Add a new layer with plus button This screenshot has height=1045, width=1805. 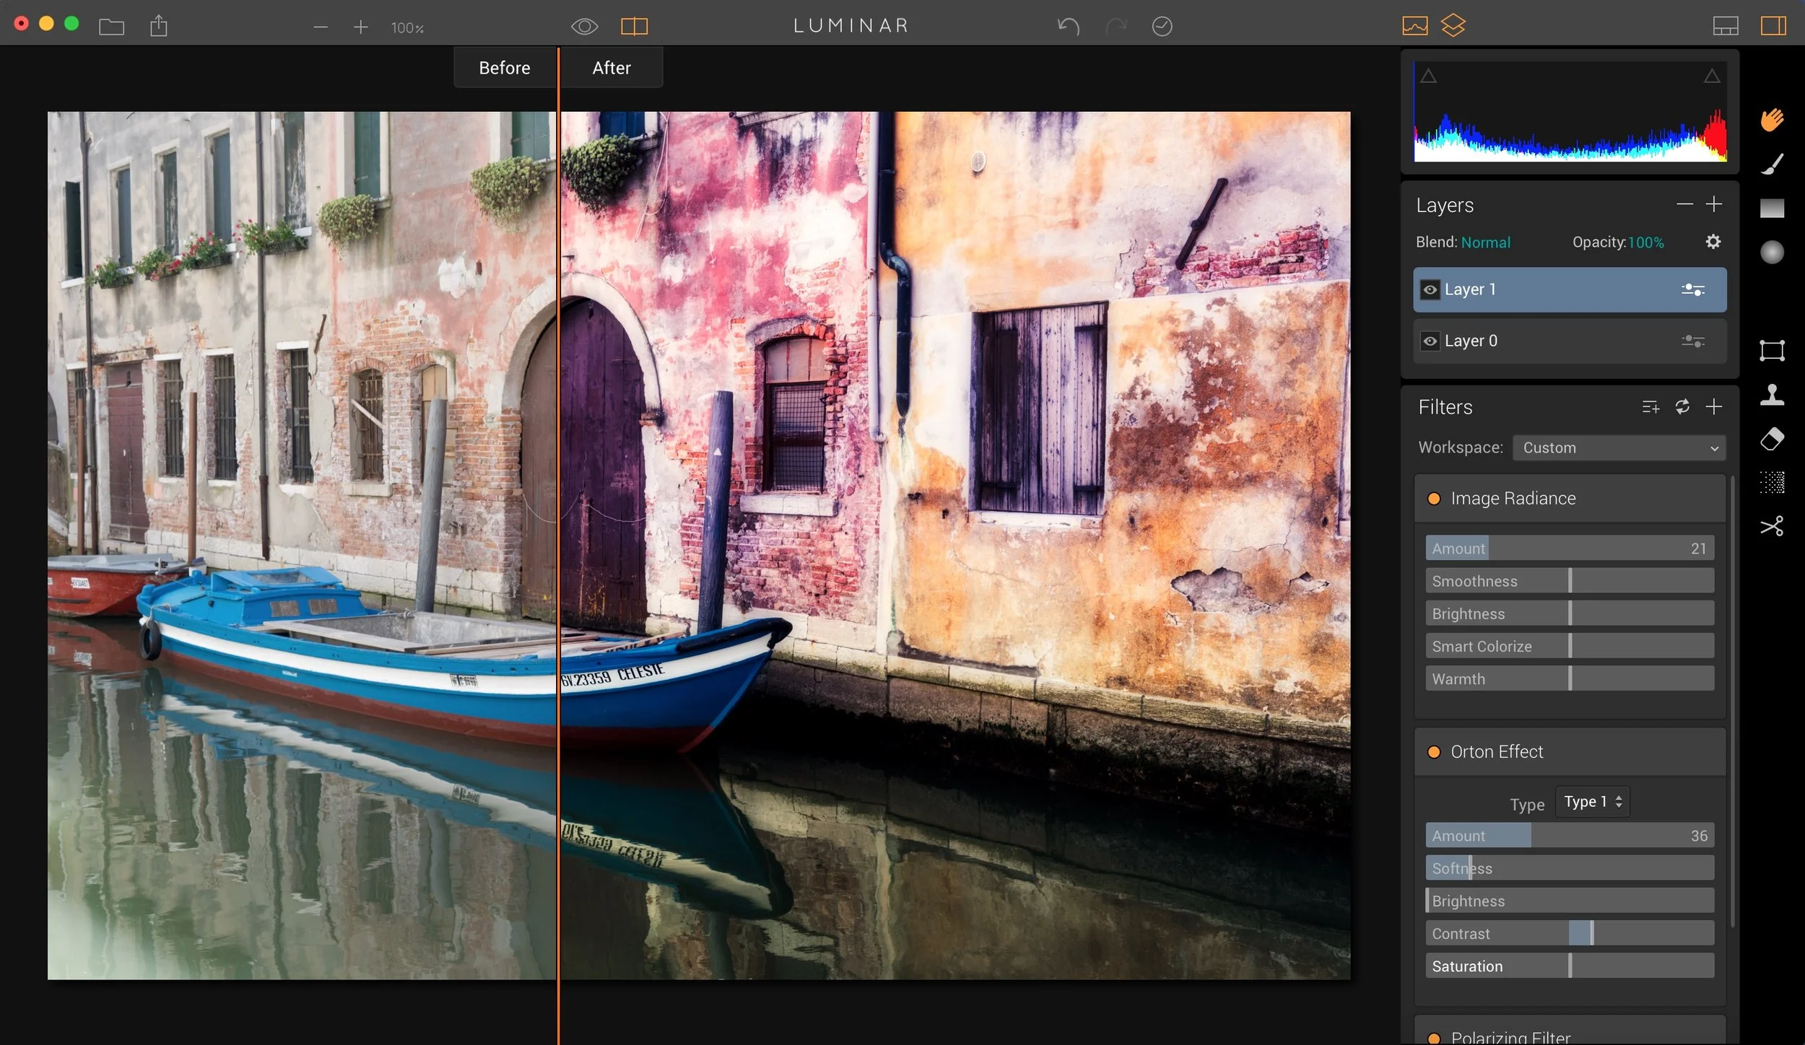coord(1714,205)
